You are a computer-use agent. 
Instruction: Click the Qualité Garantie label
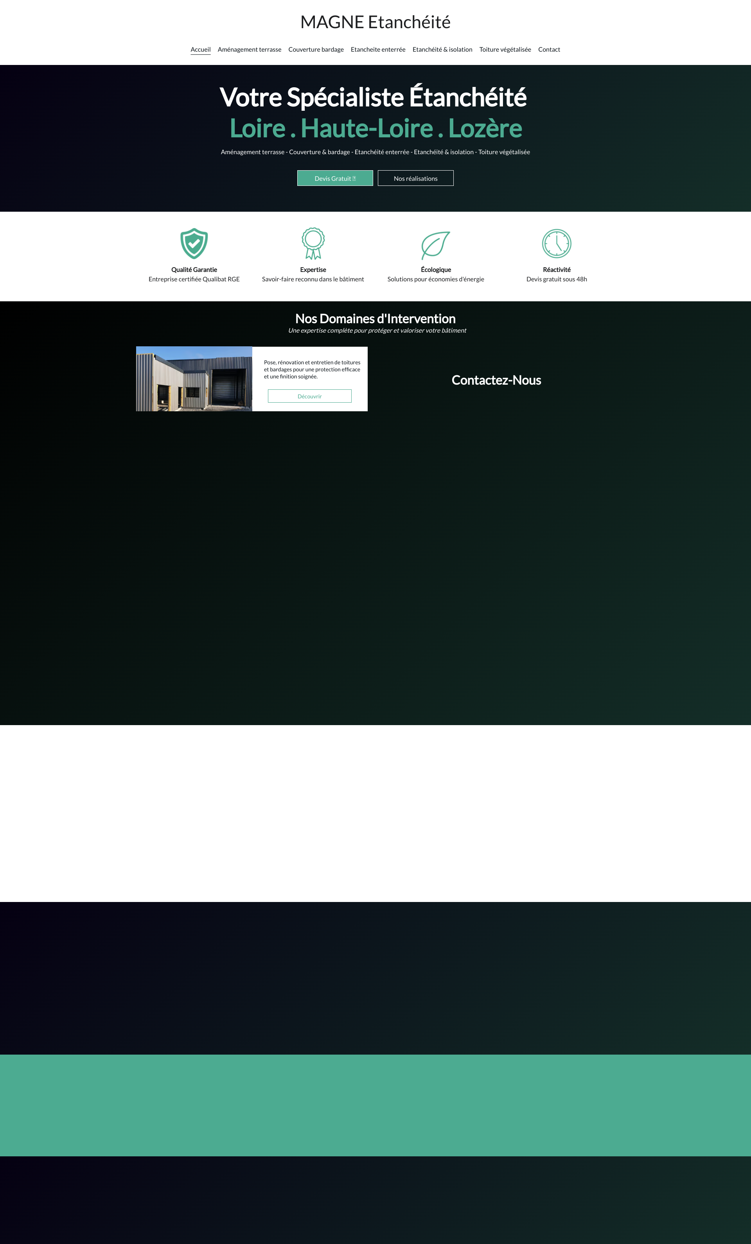tap(194, 270)
